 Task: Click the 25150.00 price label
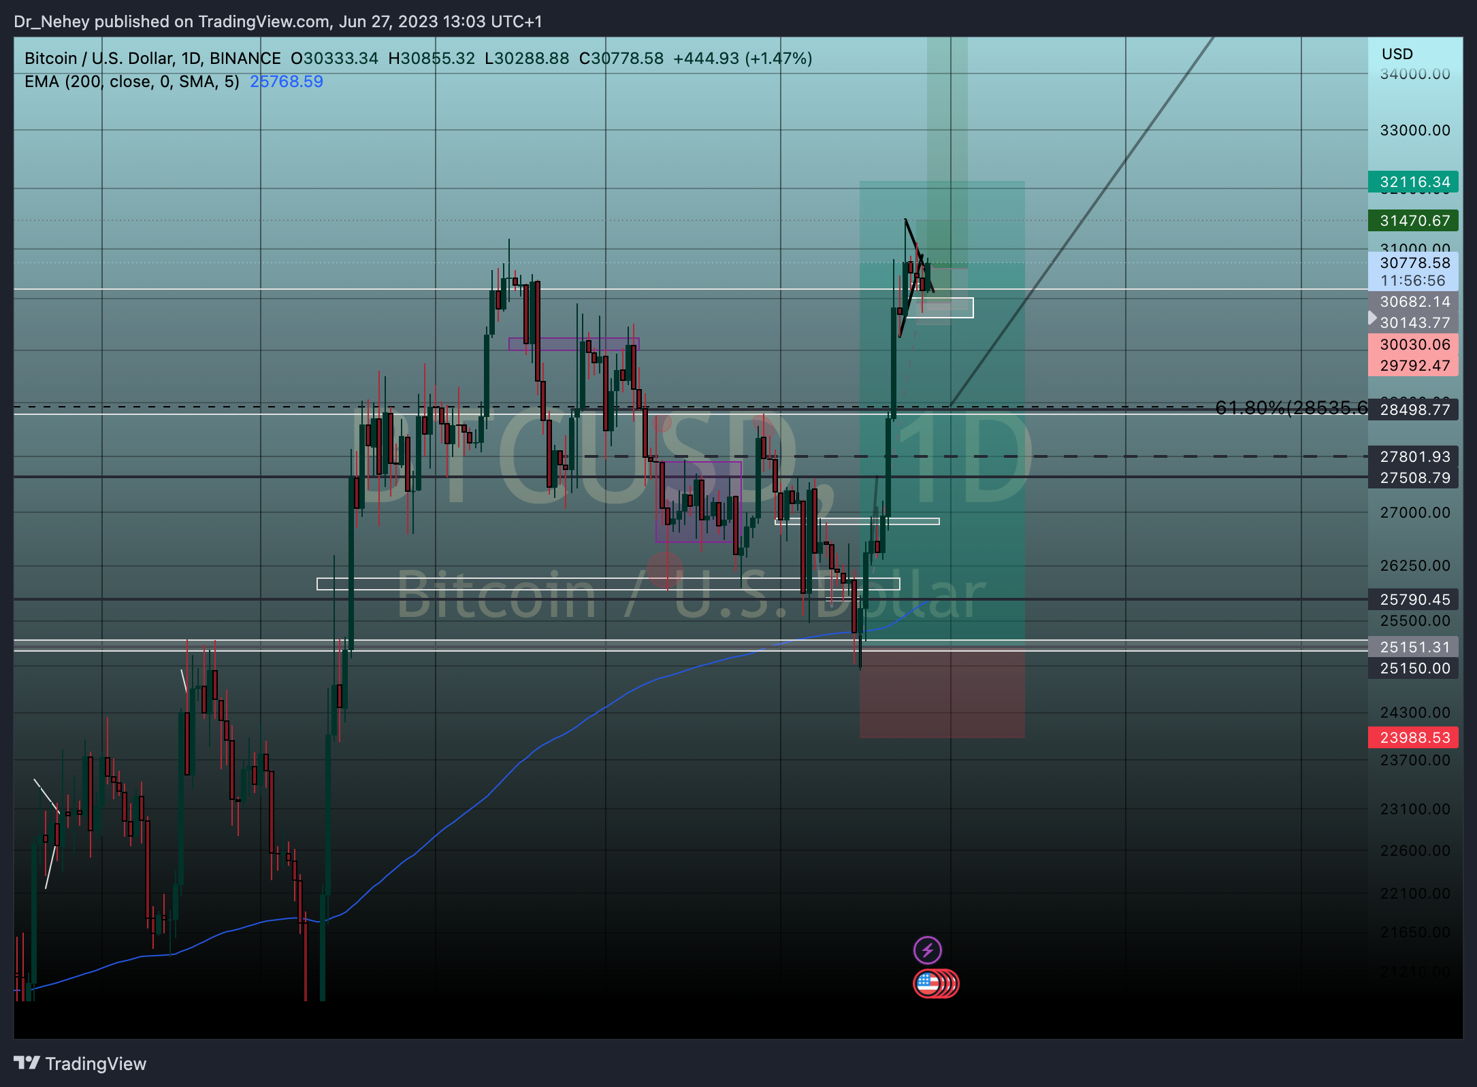1413,668
